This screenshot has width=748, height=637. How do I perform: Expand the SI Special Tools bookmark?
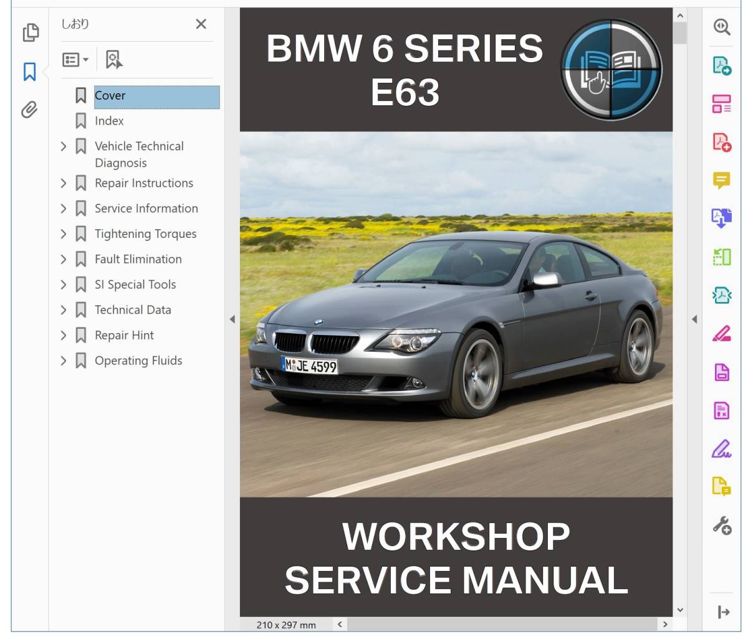click(64, 285)
